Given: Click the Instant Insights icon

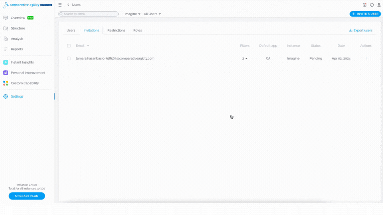Looking at the screenshot, I should [x=6, y=62].
